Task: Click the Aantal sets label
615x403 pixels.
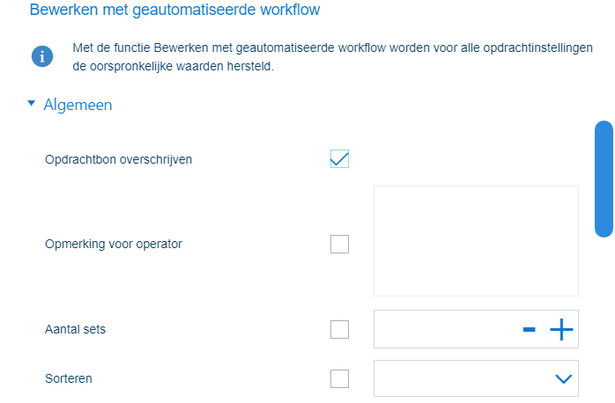Action: point(76,330)
